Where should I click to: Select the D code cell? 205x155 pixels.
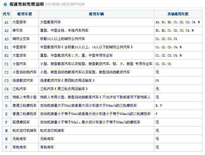point(6,106)
